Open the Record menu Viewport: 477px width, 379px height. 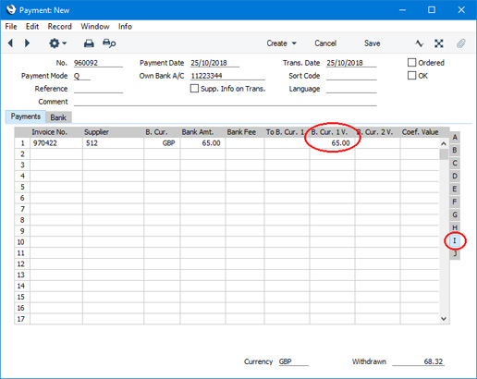[x=60, y=27]
